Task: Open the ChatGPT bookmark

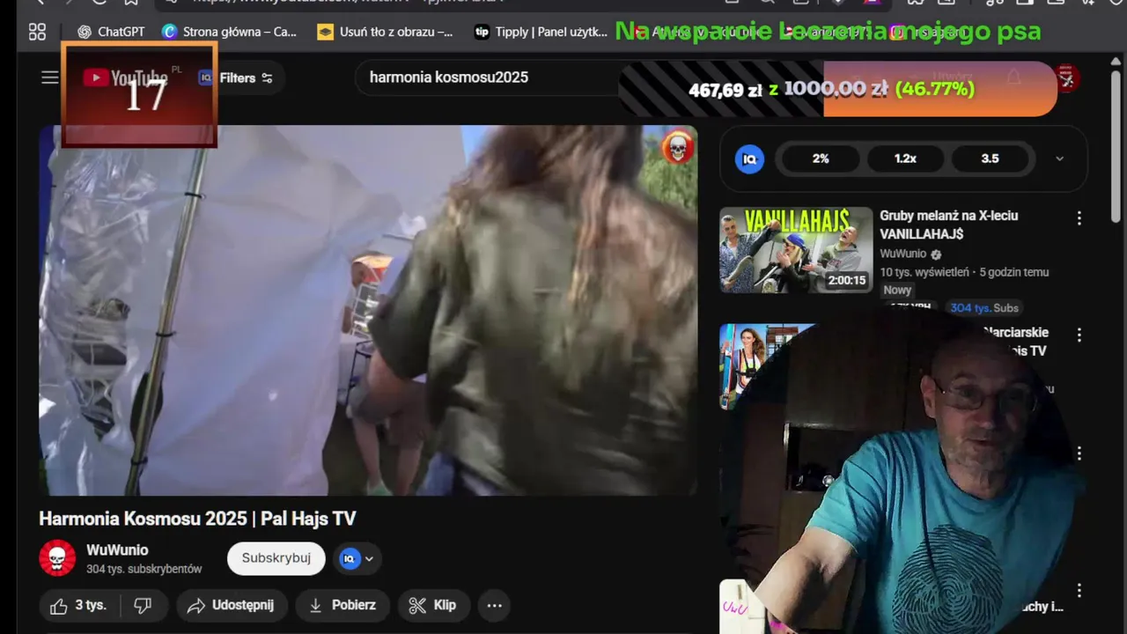Action: [x=111, y=32]
